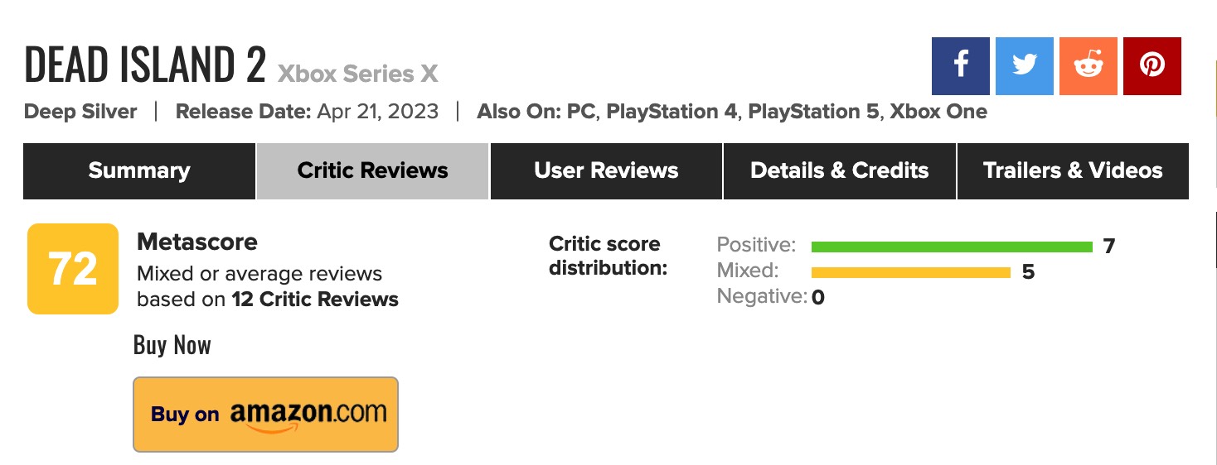Select the Critic Reviews tab
1217x465 pixels.
pyautogui.click(x=372, y=171)
